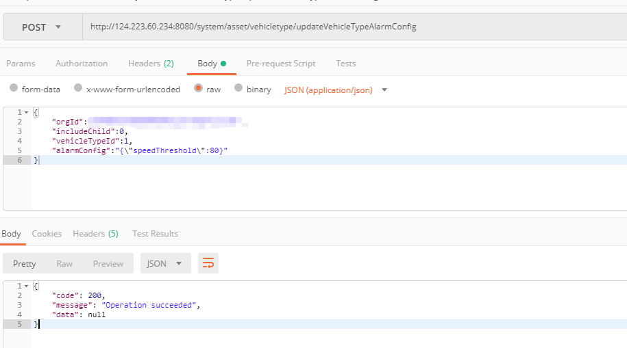This screenshot has height=348, width=627.
Task: Show the response Cookies tab
Action: 47,234
